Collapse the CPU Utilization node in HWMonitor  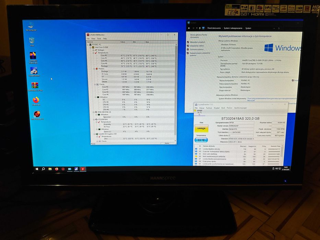click(95, 97)
